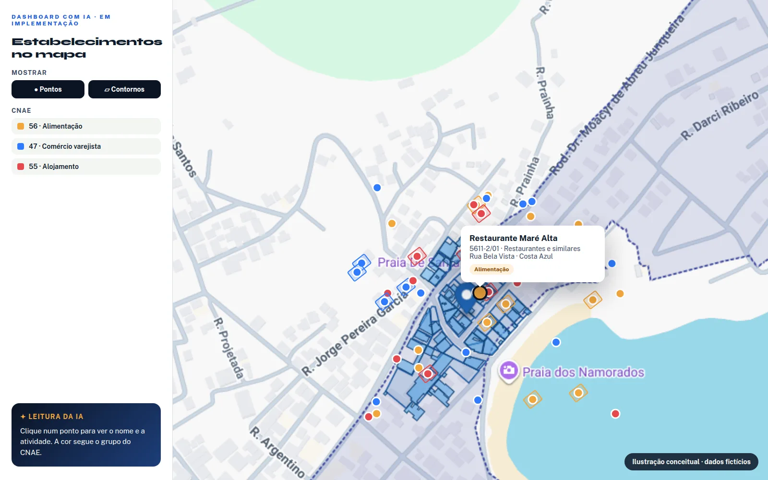
Task: Click the Restaurante Maré Alta popup title
Action: 513,238
